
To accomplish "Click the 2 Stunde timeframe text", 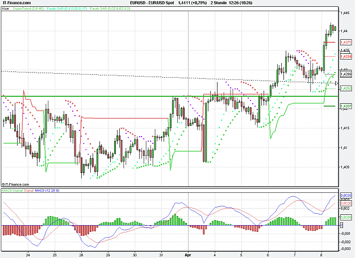I will 219,3.
